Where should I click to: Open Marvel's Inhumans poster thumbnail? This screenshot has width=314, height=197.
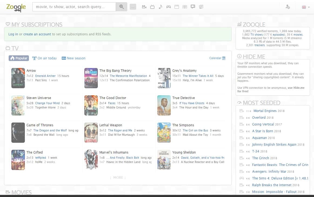(x=91, y=160)
